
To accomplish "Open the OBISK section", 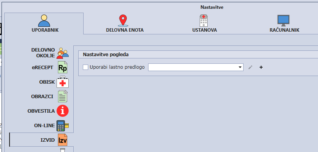I will [47, 82].
